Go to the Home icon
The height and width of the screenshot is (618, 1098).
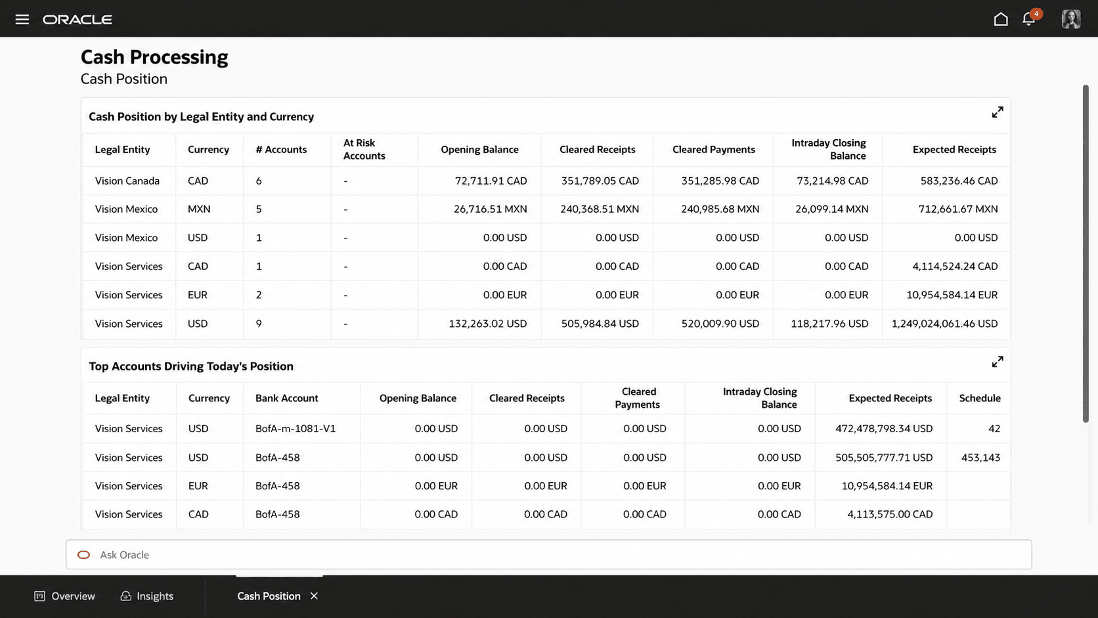(x=1001, y=19)
